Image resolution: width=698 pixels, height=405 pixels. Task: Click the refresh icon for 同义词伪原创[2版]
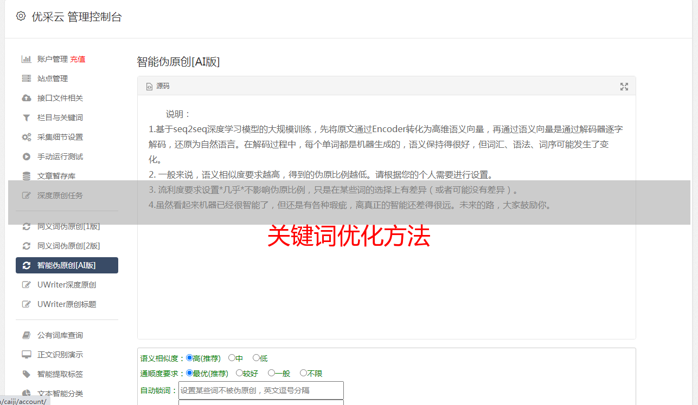[x=26, y=246]
